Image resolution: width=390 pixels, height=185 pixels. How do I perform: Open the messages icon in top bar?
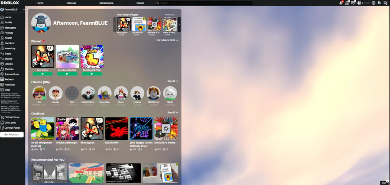353,3
